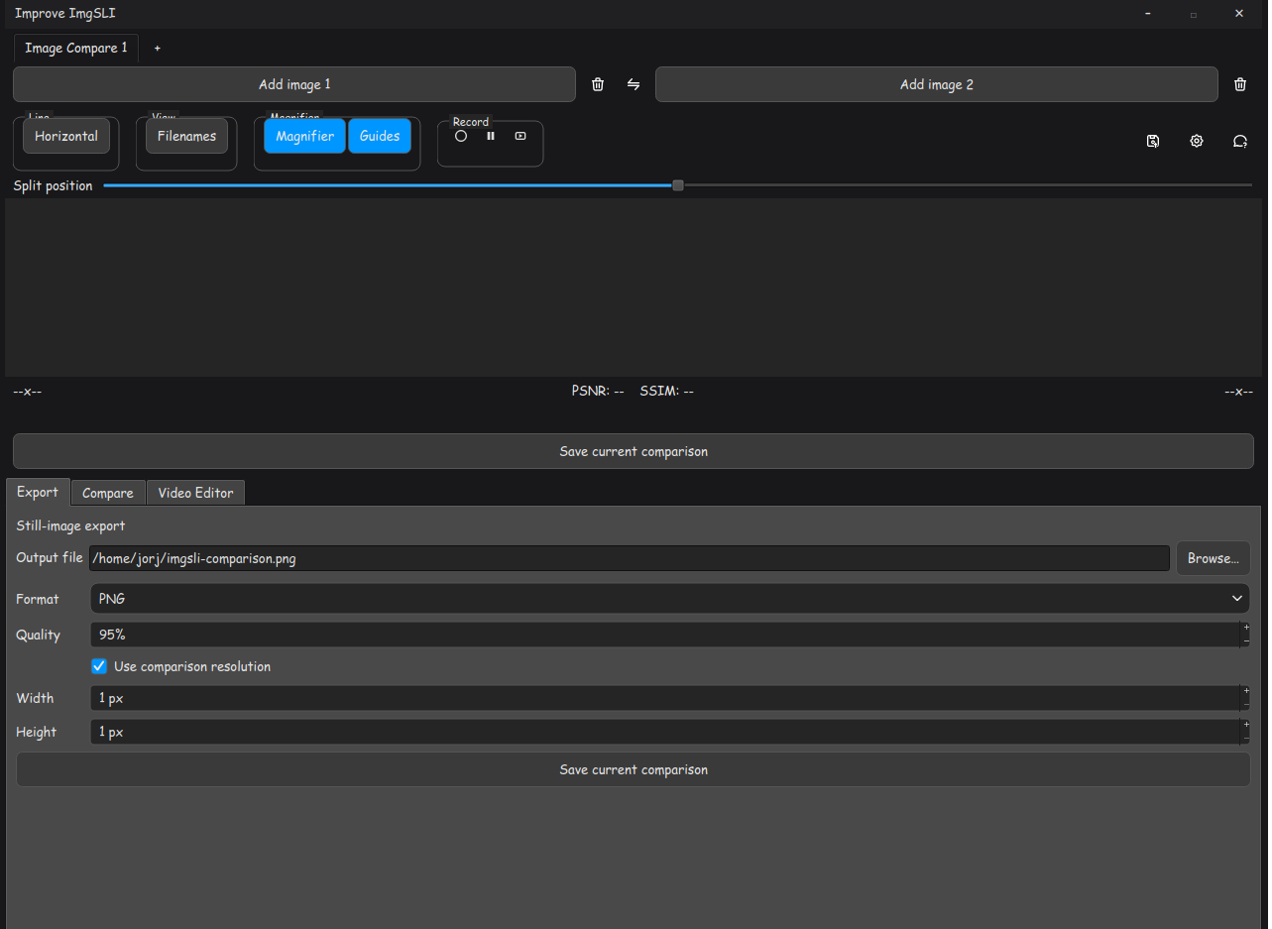Click the quick save icon

1153,141
